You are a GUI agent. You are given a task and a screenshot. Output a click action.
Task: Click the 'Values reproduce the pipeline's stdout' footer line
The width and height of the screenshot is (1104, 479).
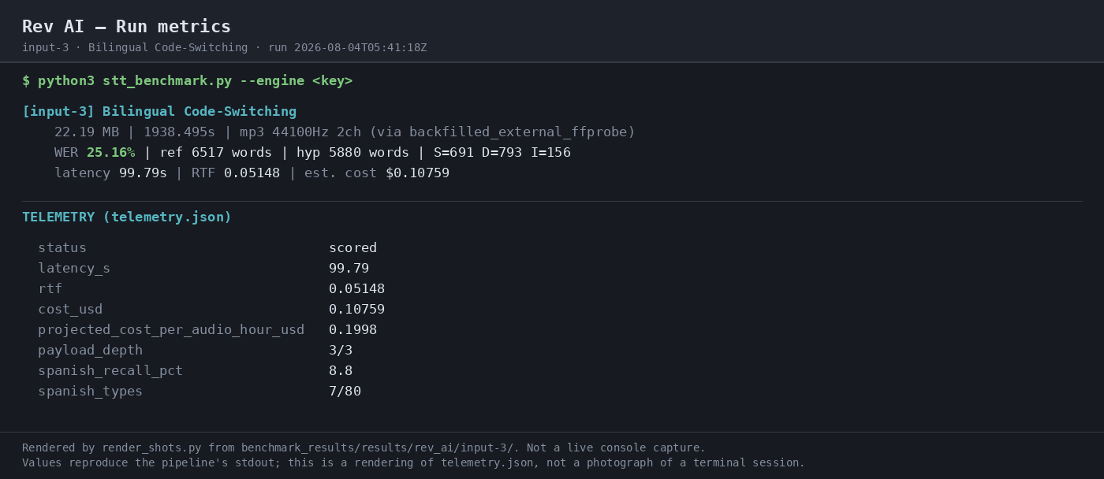tap(413, 463)
